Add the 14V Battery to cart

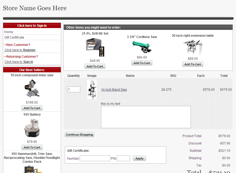click(x=32, y=147)
